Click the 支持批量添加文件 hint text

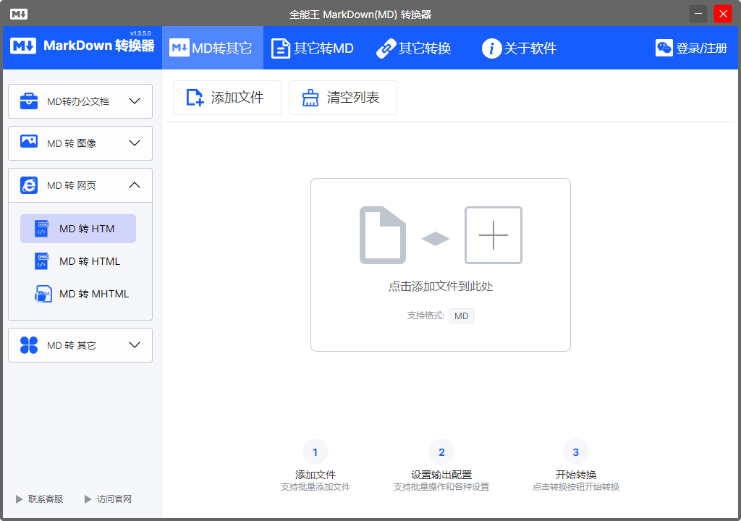point(316,487)
